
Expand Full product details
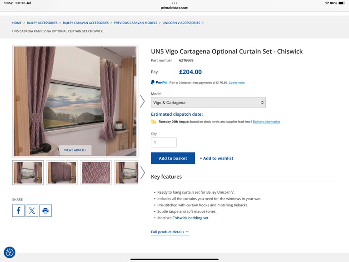pyautogui.click(x=170, y=232)
